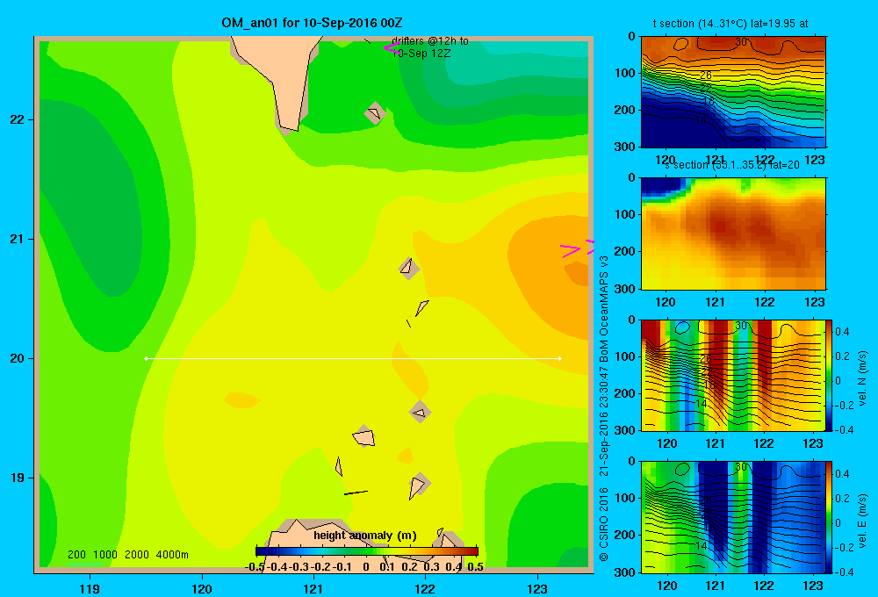
Task: Click latitude label 22 on main map
Action: (x=18, y=120)
